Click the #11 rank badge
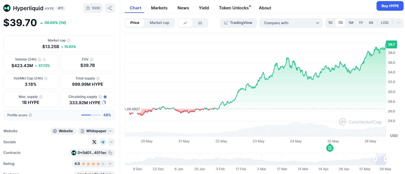Image resolution: width=405 pixels, height=174 pixels. point(61,8)
